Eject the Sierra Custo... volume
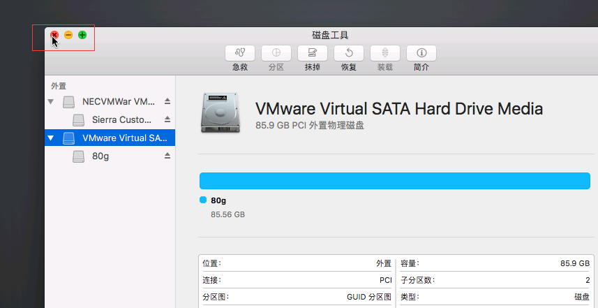This screenshot has width=598, height=308. pos(167,119)
